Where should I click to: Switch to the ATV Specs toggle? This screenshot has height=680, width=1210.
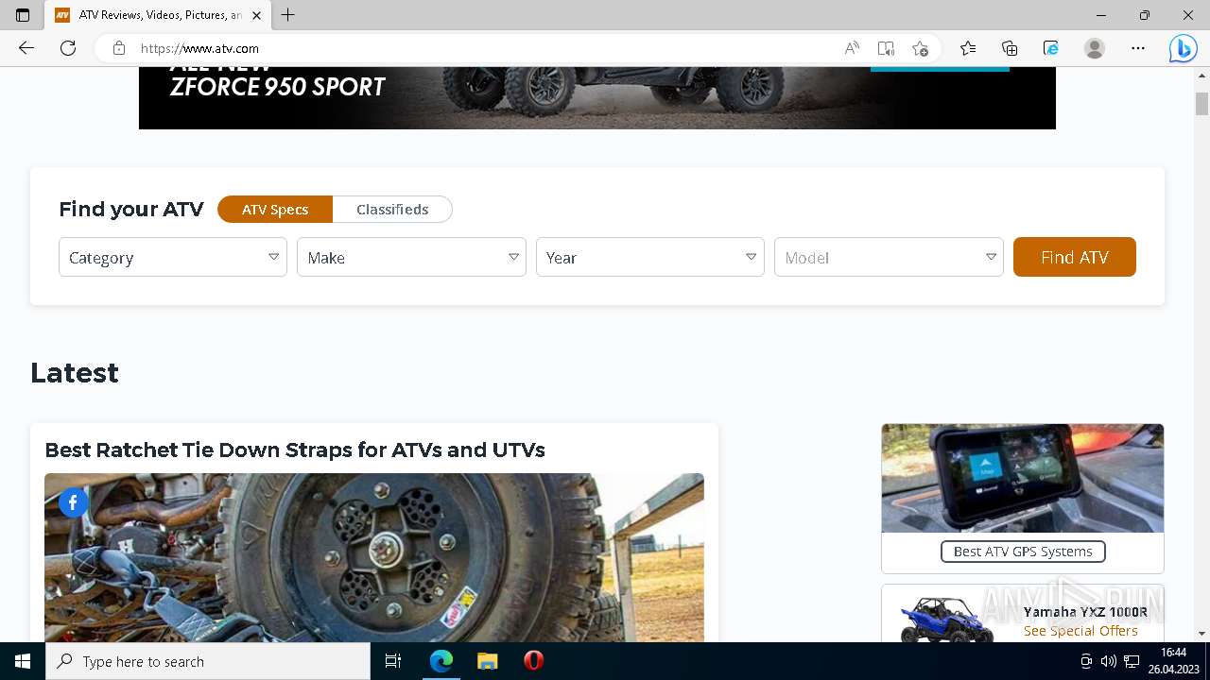pos(275,210)
